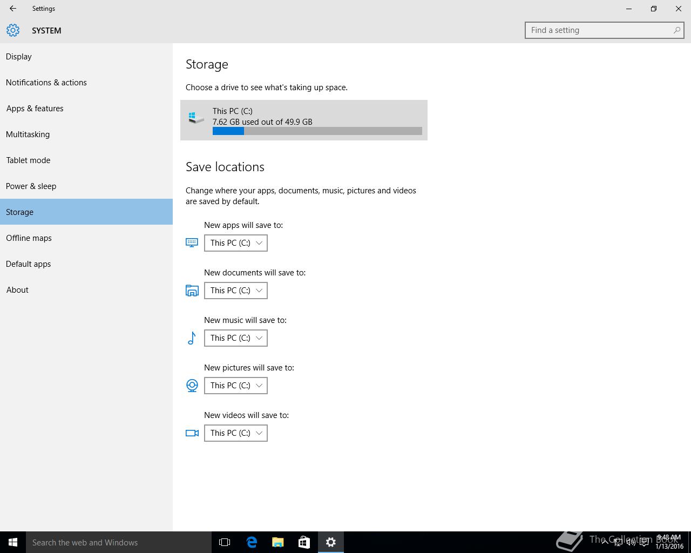Open the volume tray icon

631,542
